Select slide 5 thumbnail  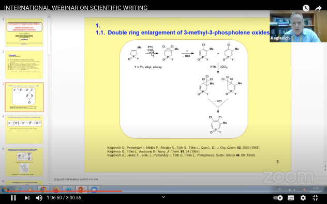(24, 162)
